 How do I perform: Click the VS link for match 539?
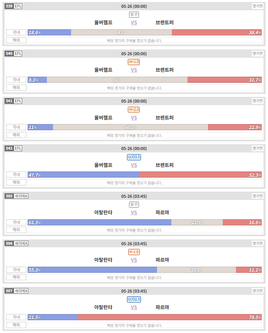pos(134,23)
